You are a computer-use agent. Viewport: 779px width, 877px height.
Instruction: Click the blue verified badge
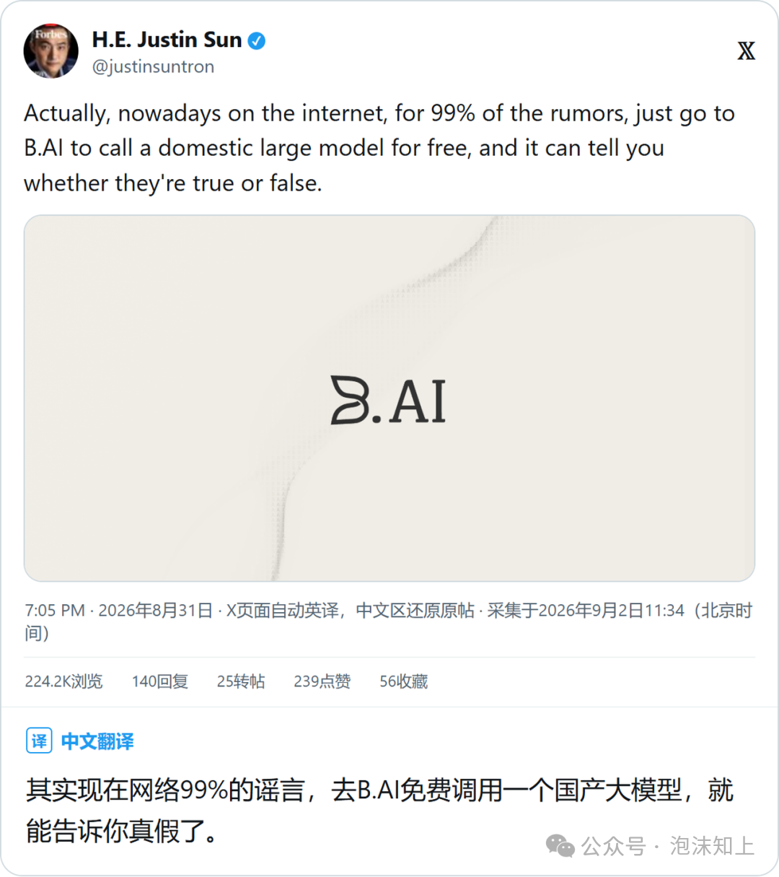[256, 41]
